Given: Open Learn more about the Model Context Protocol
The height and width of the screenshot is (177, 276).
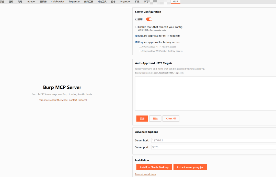Looking at the screenshot, I should coord(62,100).
